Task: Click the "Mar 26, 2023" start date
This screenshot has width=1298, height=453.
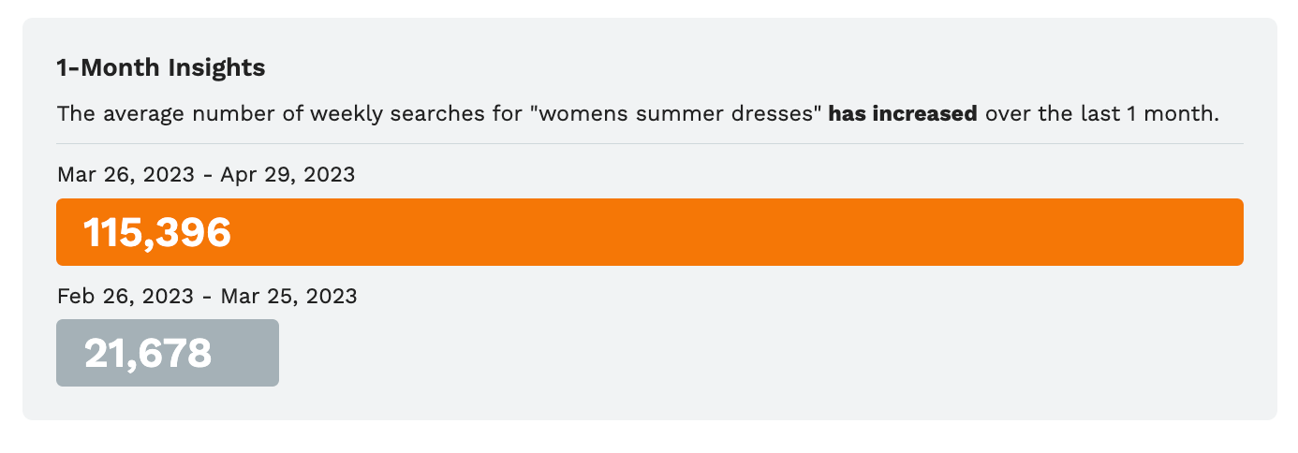Action: pyautogui.click(x=126, y=175)
